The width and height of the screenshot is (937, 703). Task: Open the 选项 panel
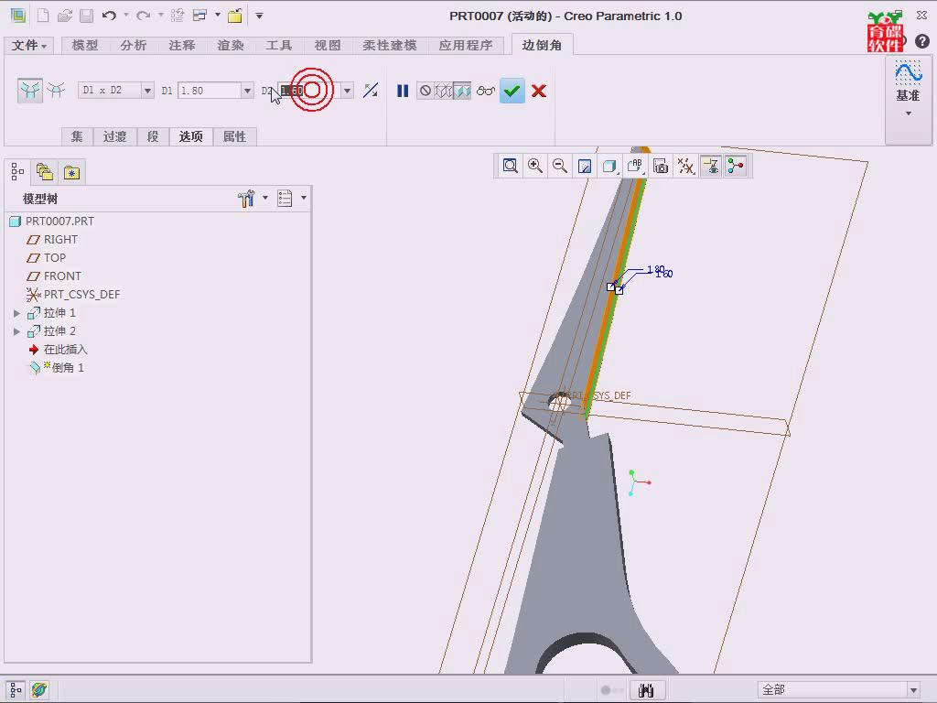[191, 136]
